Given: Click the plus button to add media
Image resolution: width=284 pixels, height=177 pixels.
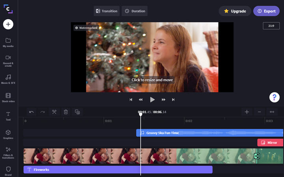Looking at the screenshot, I should 8,24.
